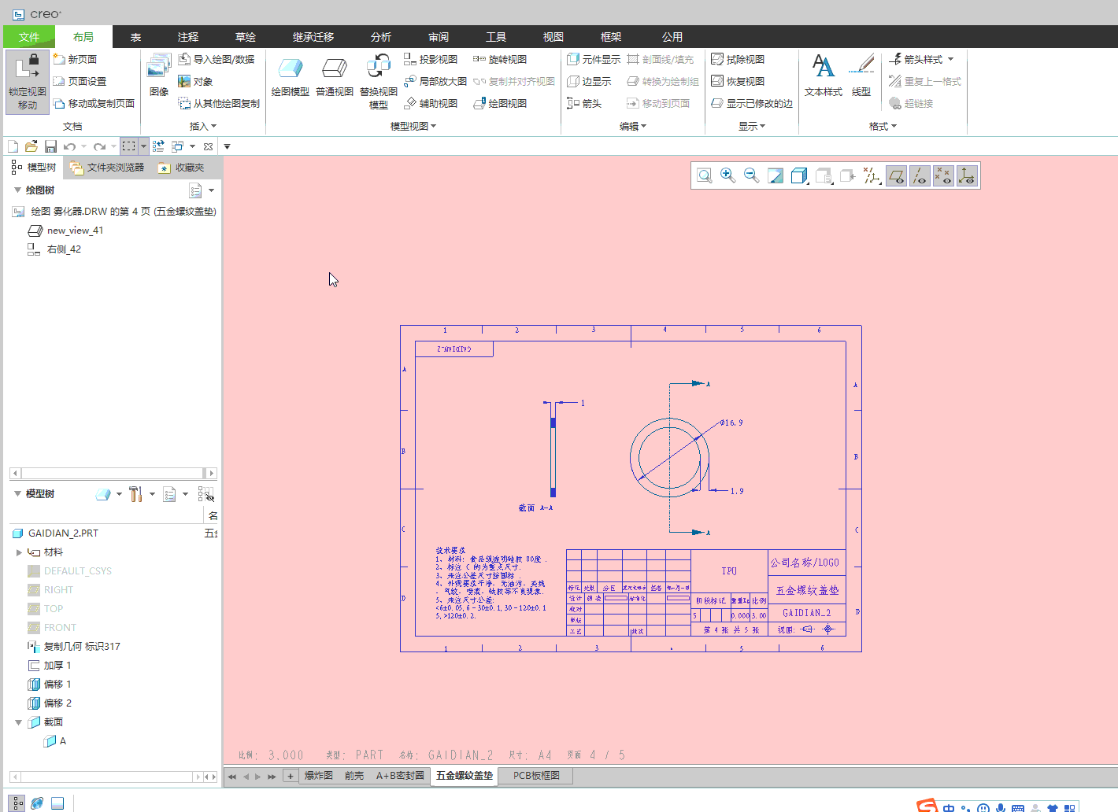
Task: Click 移动或复制页面 button
Action: click(x=94, y=103)
